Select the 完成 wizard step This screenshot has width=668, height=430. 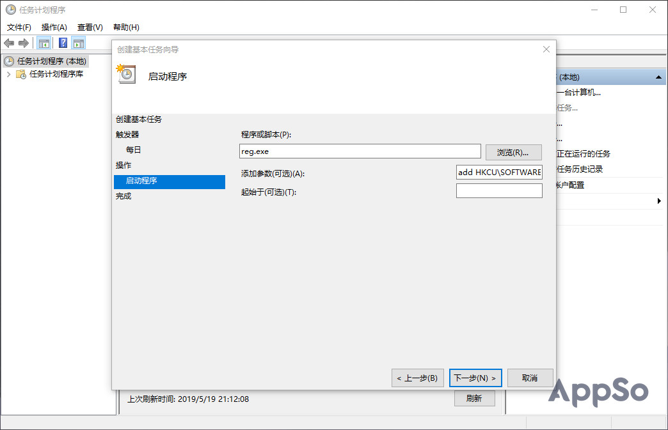pos(123,196)
